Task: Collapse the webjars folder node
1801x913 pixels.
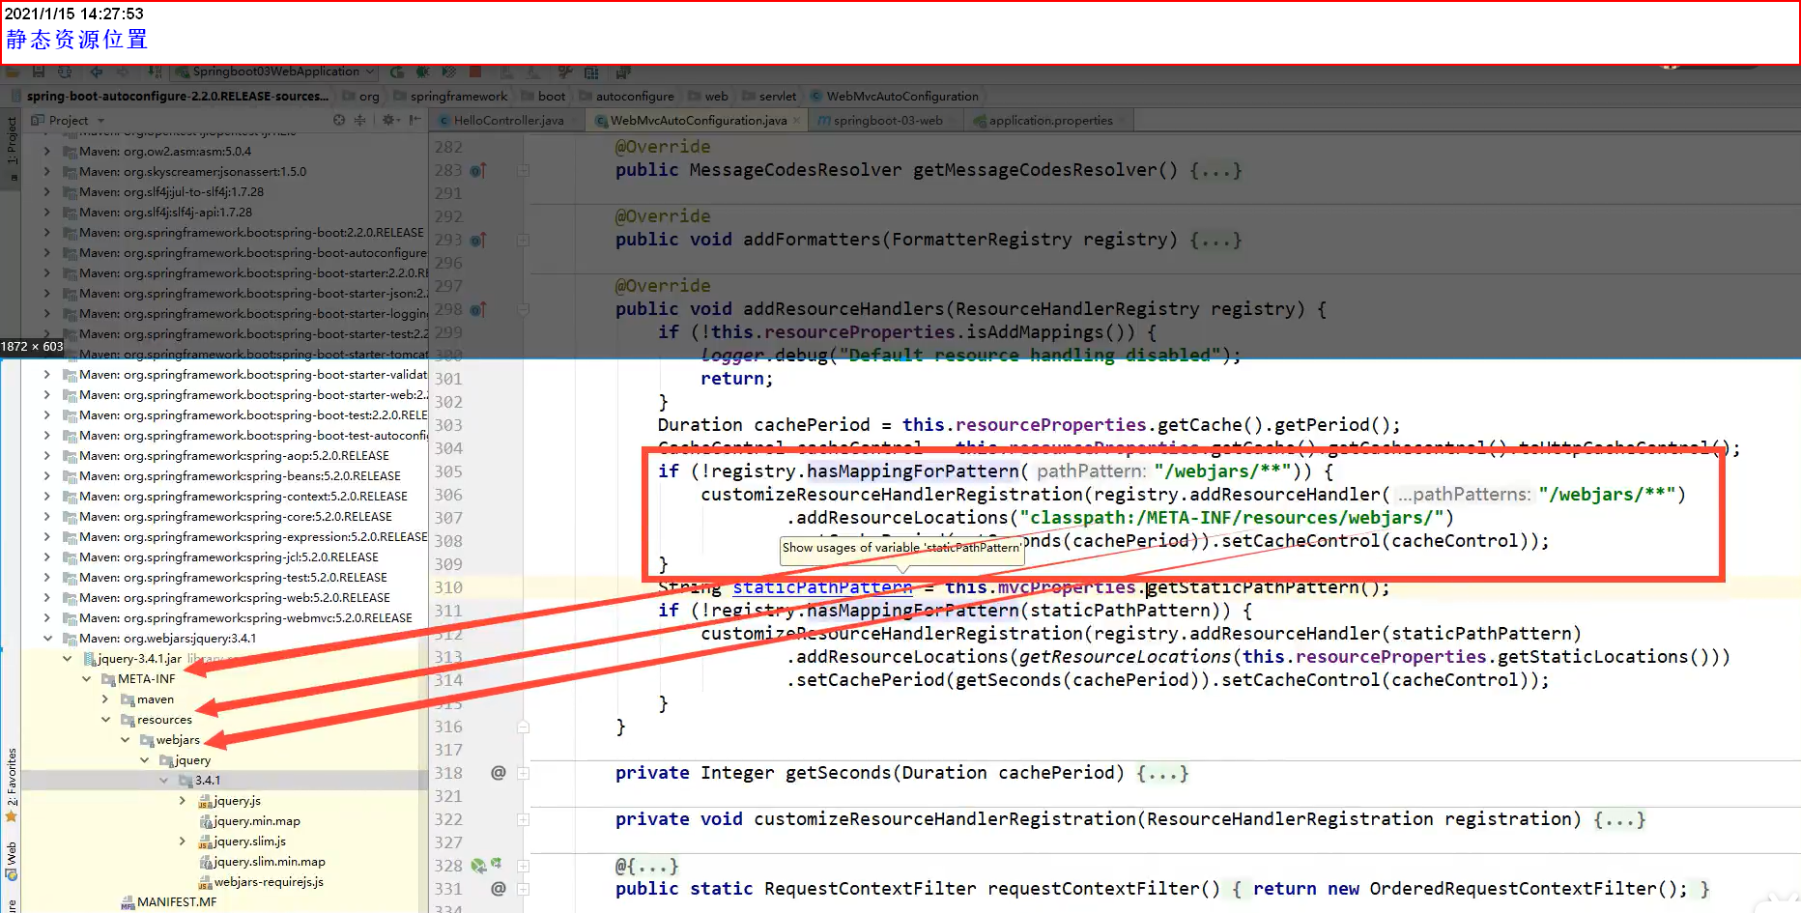Action: coord(125,740)
